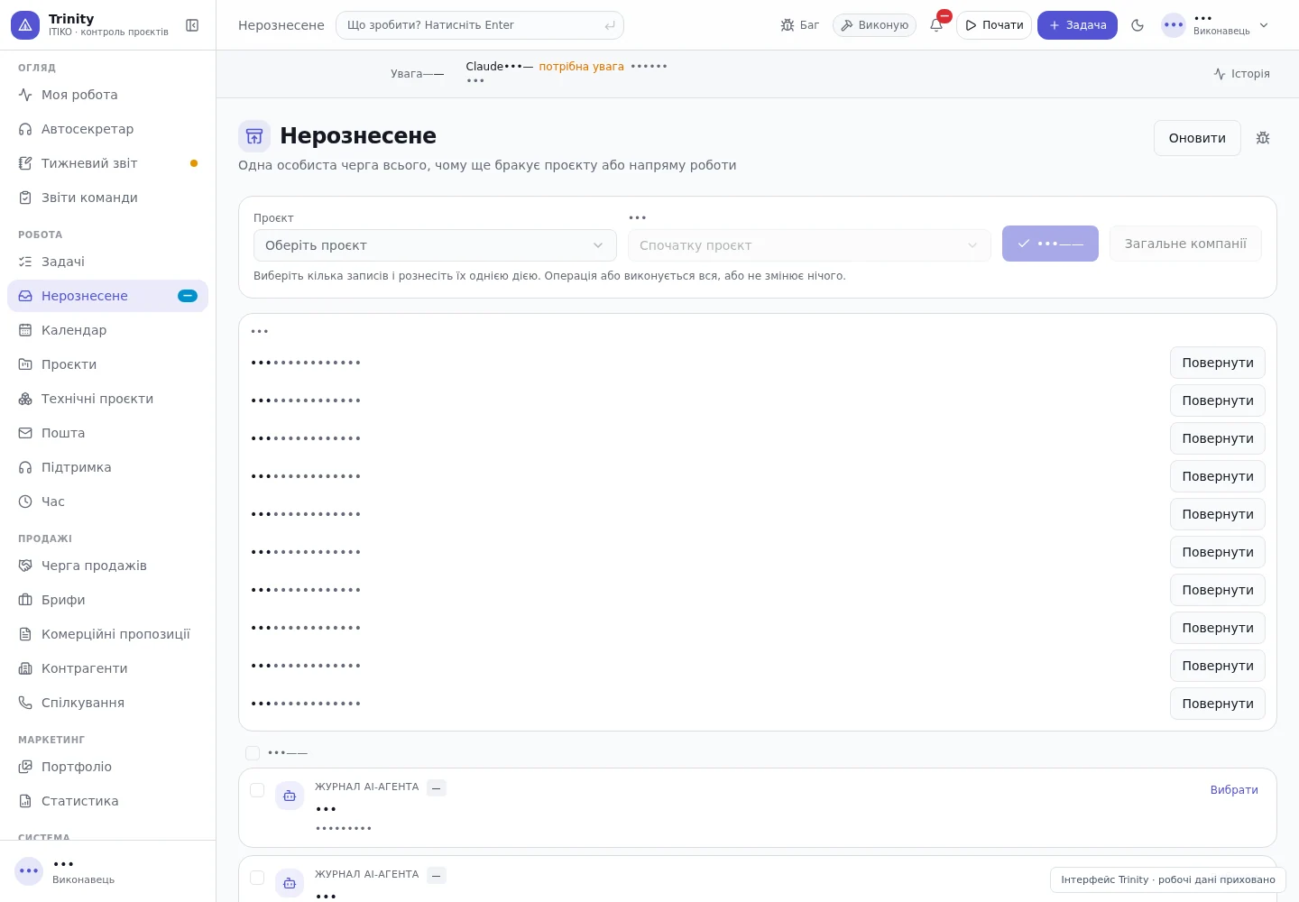1299x902 pixels.
Task: Click the Моя робота activity icon
Action: [x=25, y=95]
